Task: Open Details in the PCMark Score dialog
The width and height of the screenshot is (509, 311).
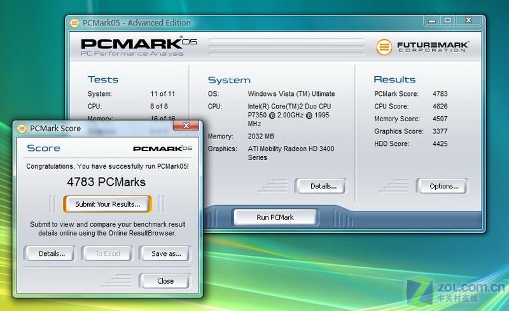Action: (x=52, y=253)
